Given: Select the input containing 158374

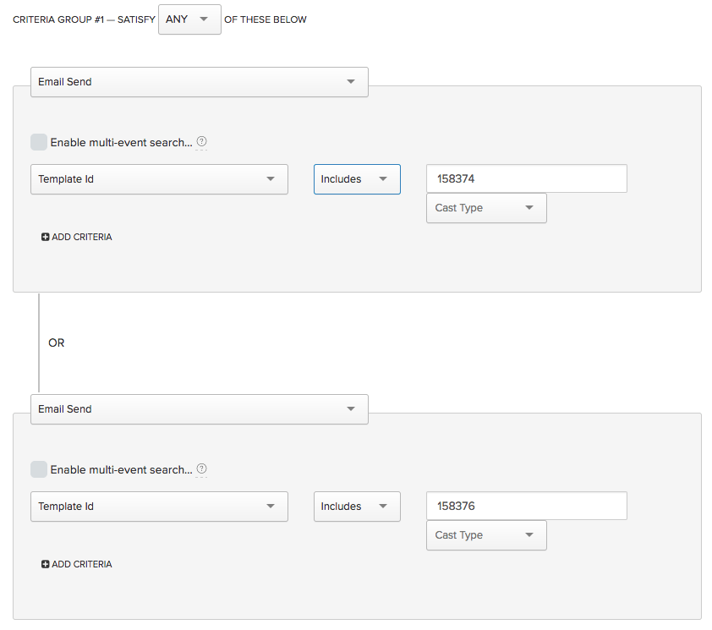Looking at the screenshot, I should (x=526, y=178).
